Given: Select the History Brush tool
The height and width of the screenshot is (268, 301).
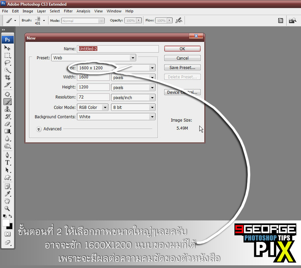Looking at the screenshot, I should click(x=7, y=117).
